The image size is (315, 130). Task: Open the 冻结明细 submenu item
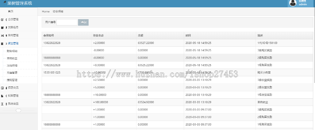click(x=12, y=66)
